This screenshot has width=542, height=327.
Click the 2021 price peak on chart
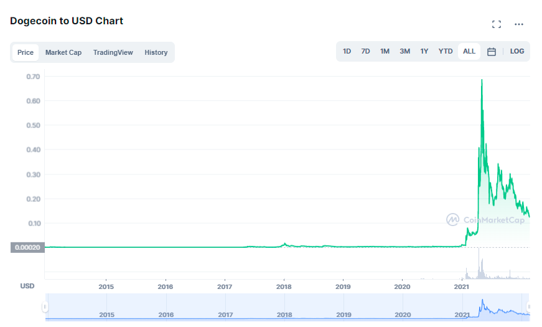482,80
